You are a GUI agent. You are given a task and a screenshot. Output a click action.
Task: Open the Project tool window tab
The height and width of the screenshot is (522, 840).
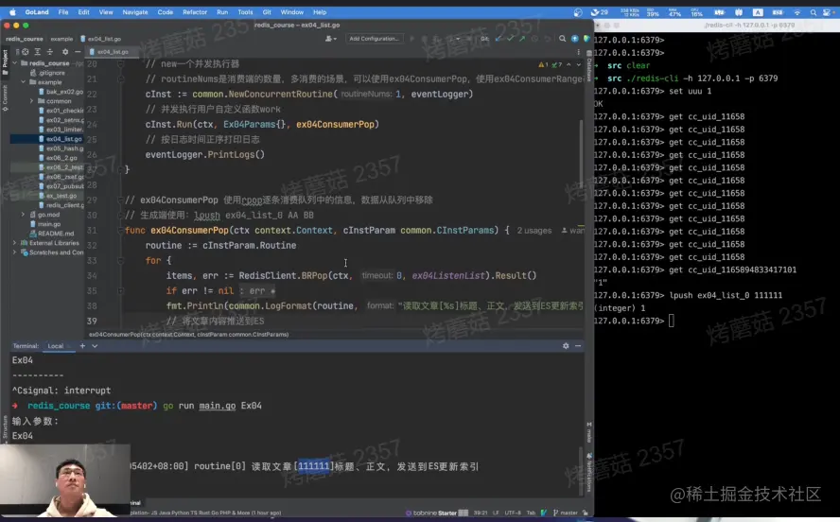pyautogui.click(x=5, y=59)
